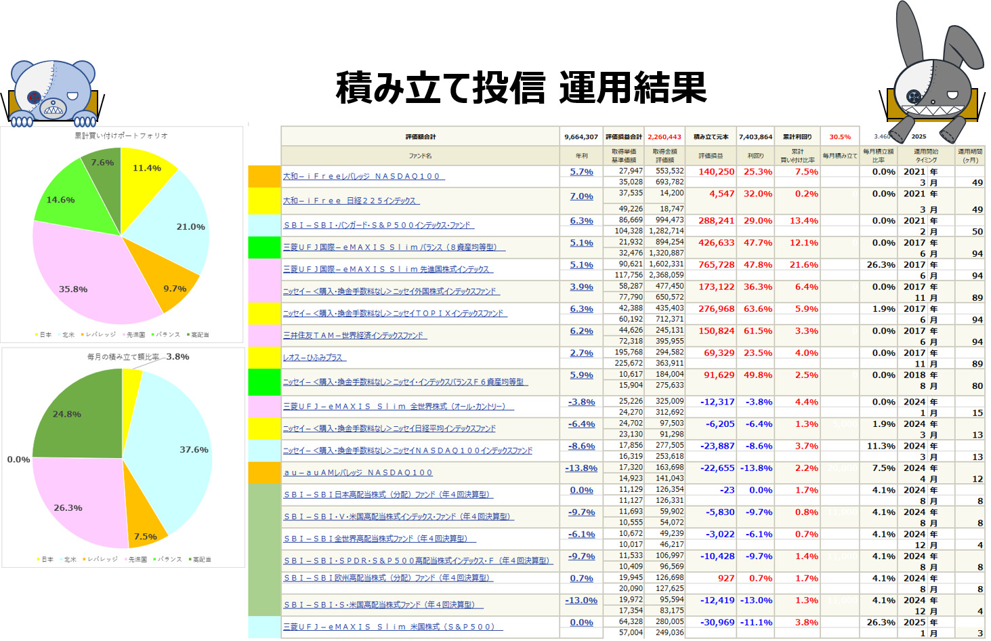This screenshot has height=641, width=991.
Task: Open eMAXIS Slim 米国株式(S&P500) link
Action: click(x=393, y=627)
